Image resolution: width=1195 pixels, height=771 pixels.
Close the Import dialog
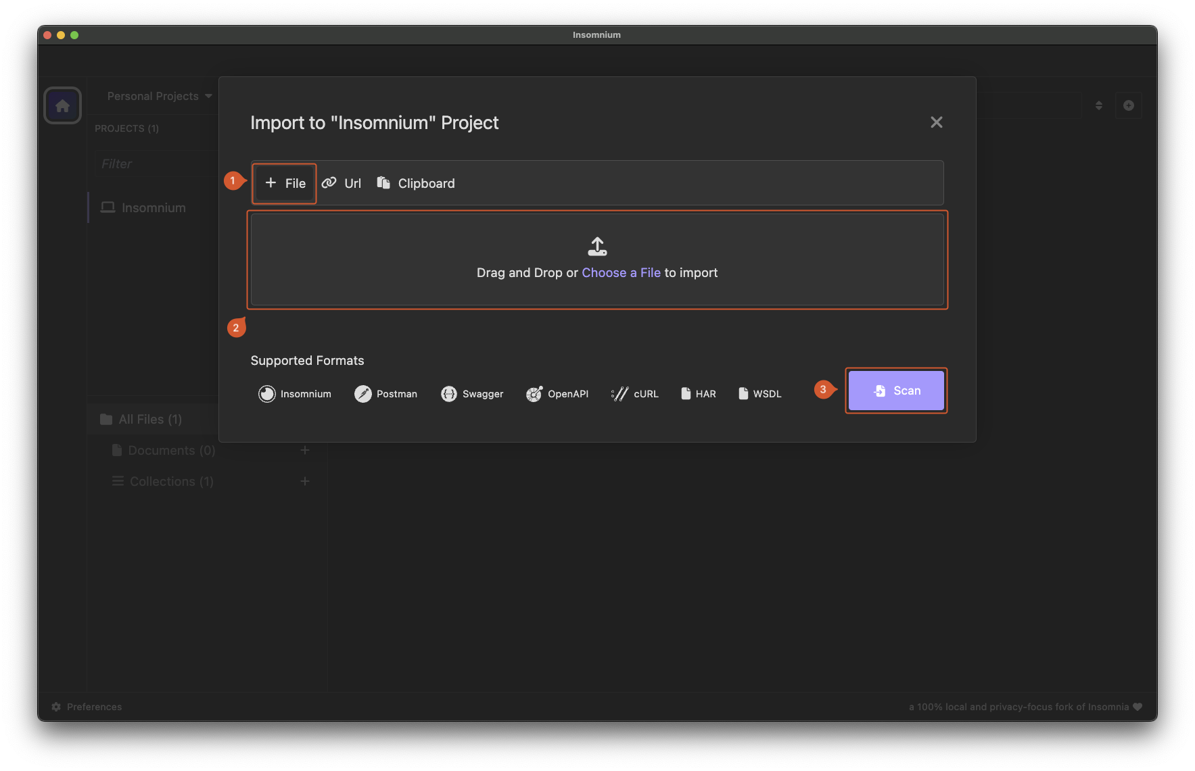click(936, 122)
